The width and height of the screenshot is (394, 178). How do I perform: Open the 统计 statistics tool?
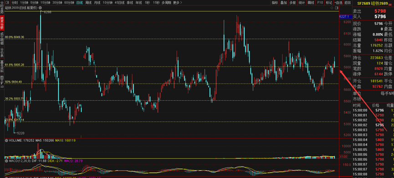point(302,3)
